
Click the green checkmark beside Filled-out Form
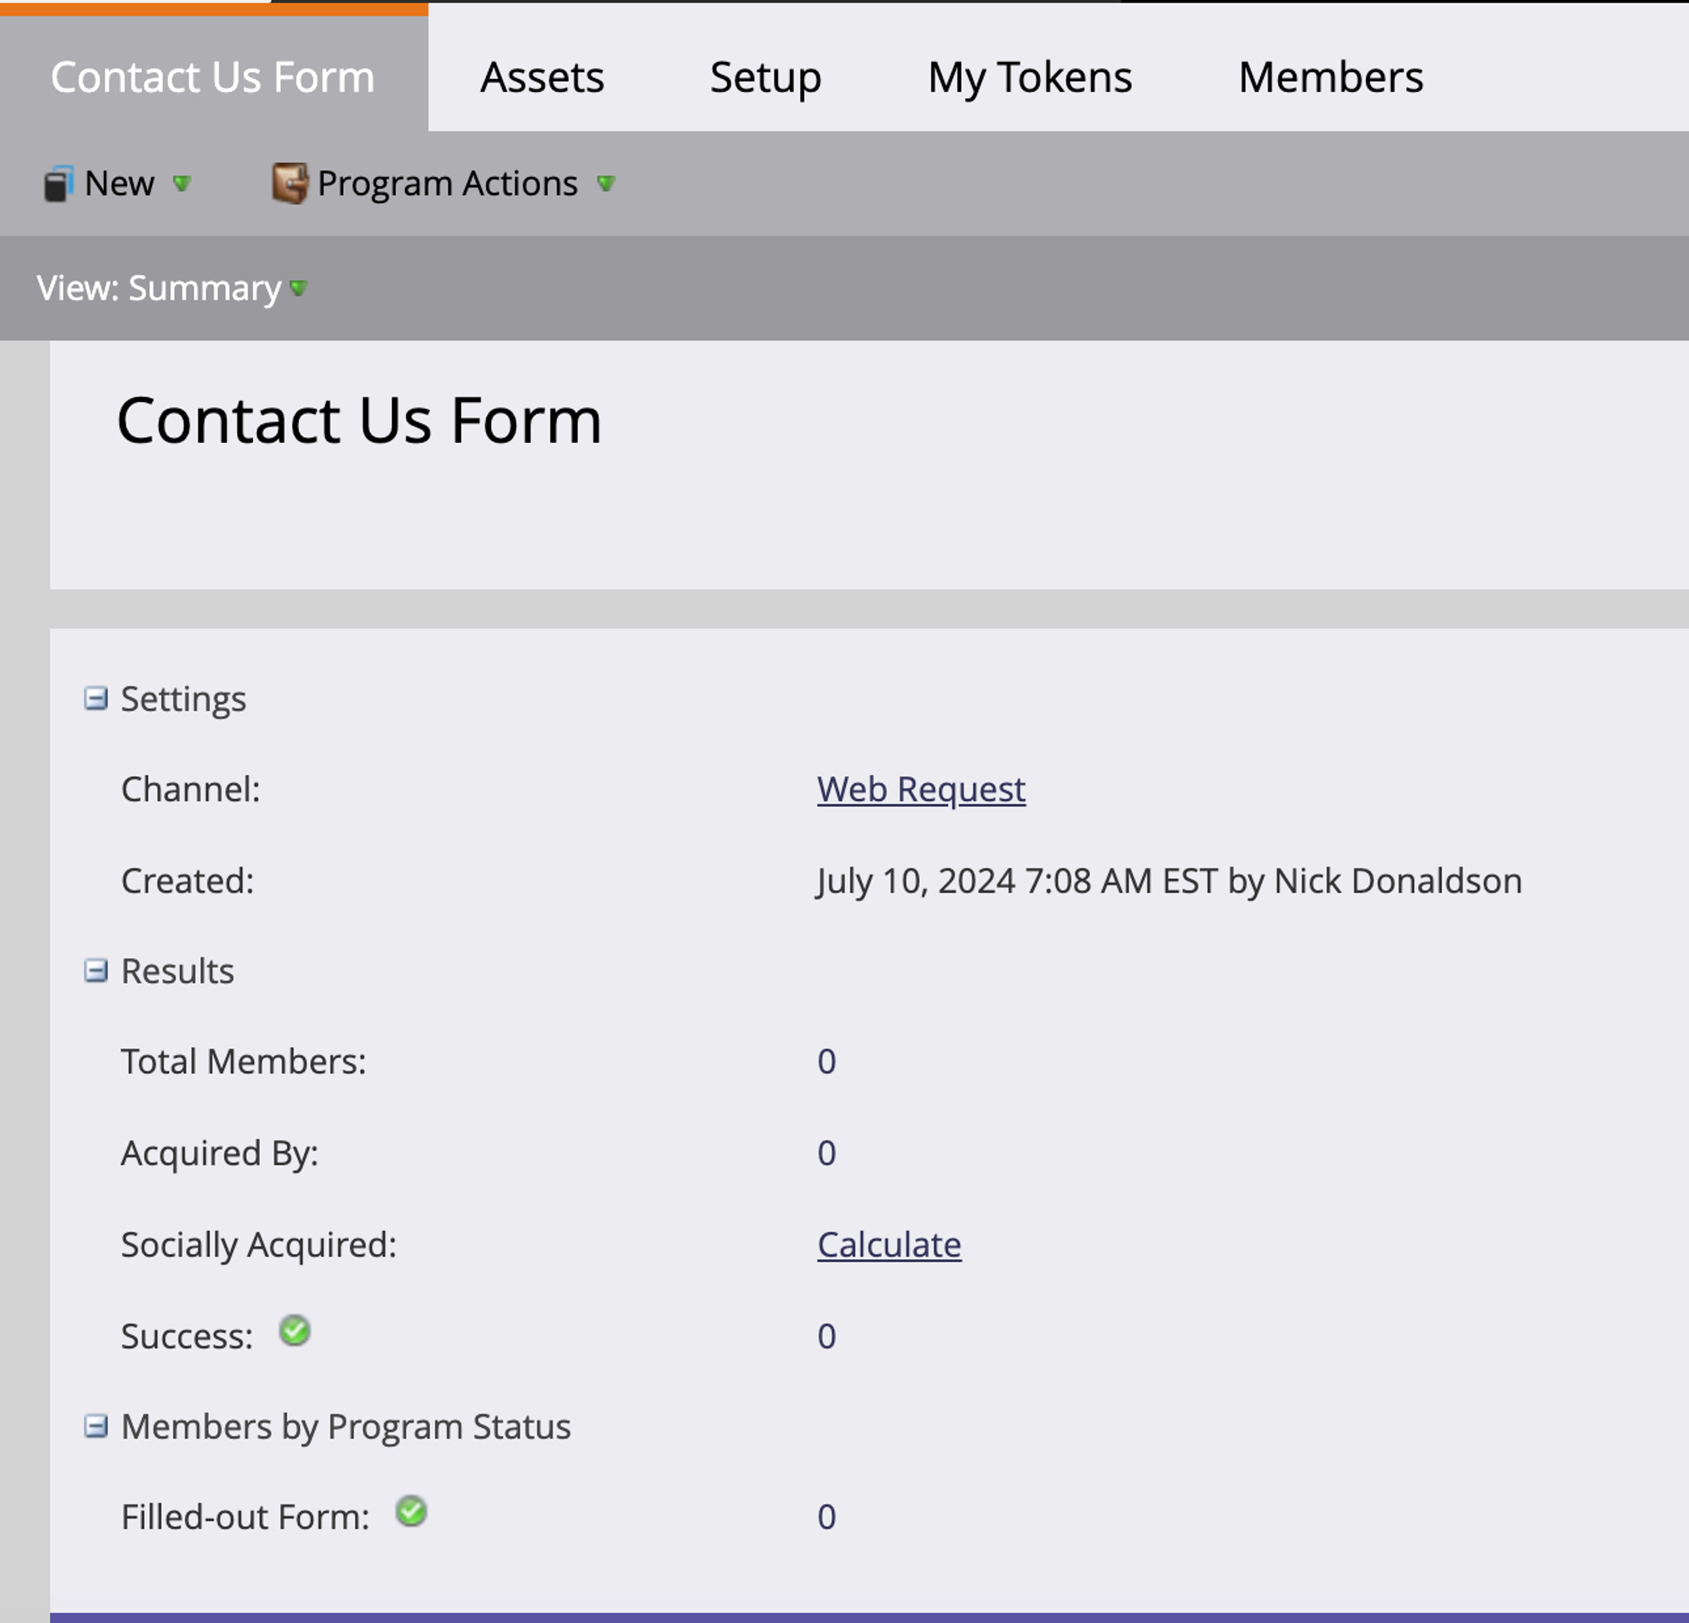pyautogui.click(x=411, y=1512)
